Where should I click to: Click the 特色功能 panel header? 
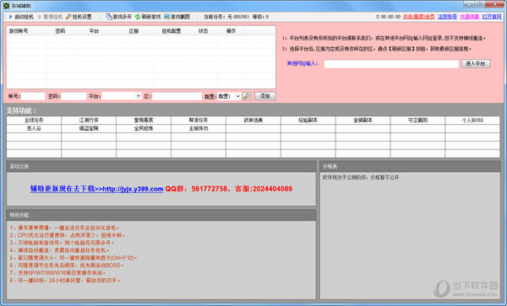[x=161, y=215]
